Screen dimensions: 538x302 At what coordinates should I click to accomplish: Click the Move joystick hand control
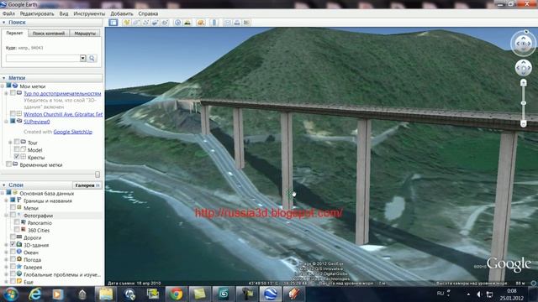click(523, 68)
